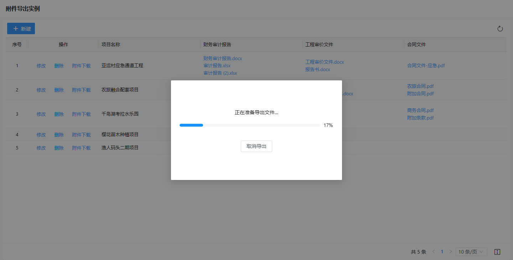Click the export progress bar

(x=250, y=125)
